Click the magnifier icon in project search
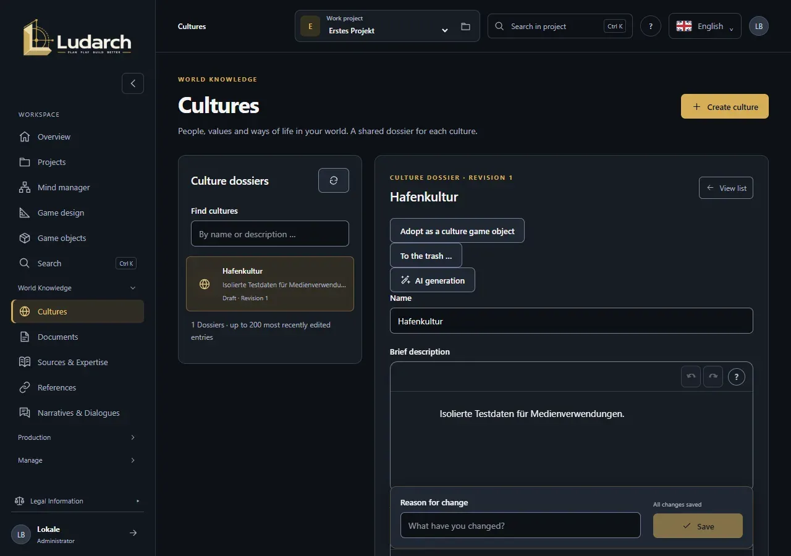Screen dimensions: 791x556 499,26
